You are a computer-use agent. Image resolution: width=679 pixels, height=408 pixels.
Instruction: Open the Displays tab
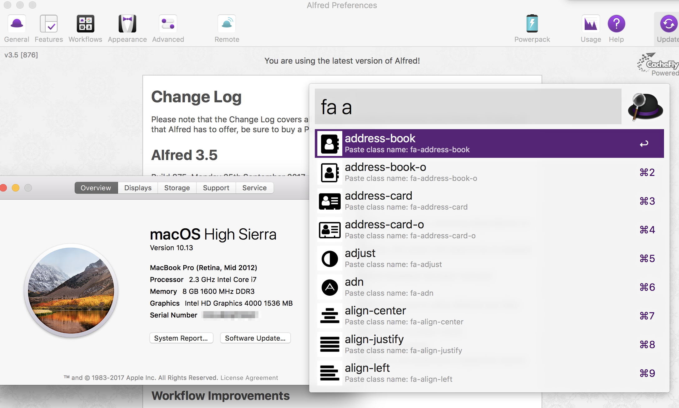pos(138,188)
